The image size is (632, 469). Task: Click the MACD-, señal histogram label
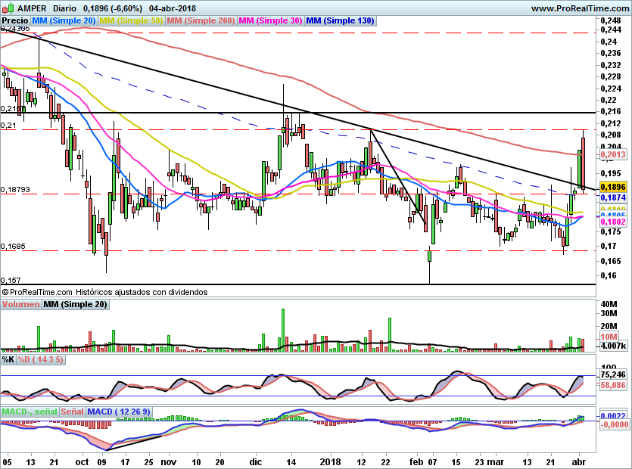click(30, 412)
